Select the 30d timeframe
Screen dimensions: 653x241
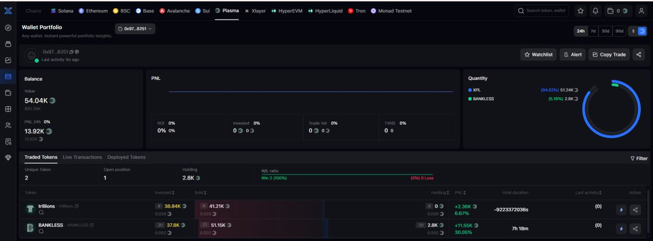(x=605, y=31)
